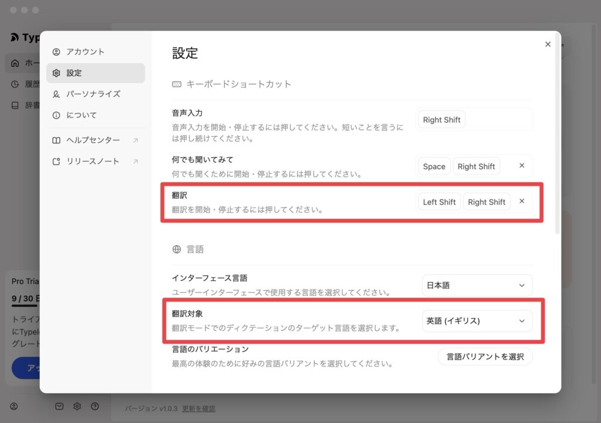The image size is (601, 423).
Task: Open the について page in sidebar
Action: click(81, 115)
